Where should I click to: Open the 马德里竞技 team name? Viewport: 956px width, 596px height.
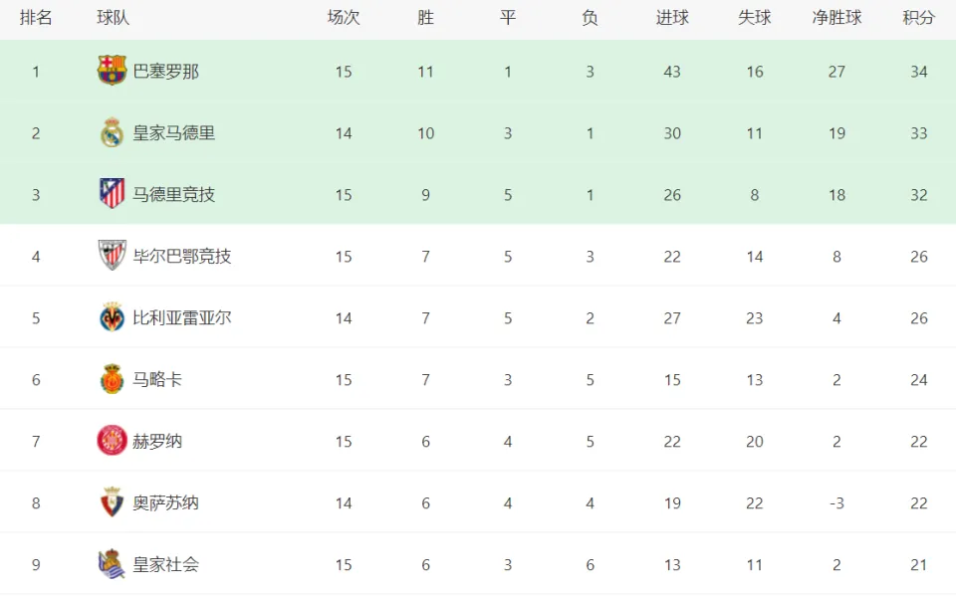173,194
